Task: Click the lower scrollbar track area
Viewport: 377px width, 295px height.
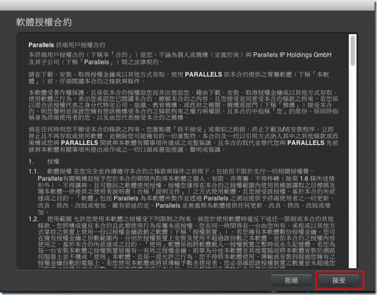Action: tap(353, 166)
